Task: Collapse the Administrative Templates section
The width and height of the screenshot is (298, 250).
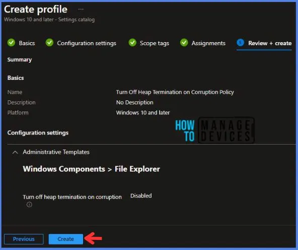Action: (15, 152)
